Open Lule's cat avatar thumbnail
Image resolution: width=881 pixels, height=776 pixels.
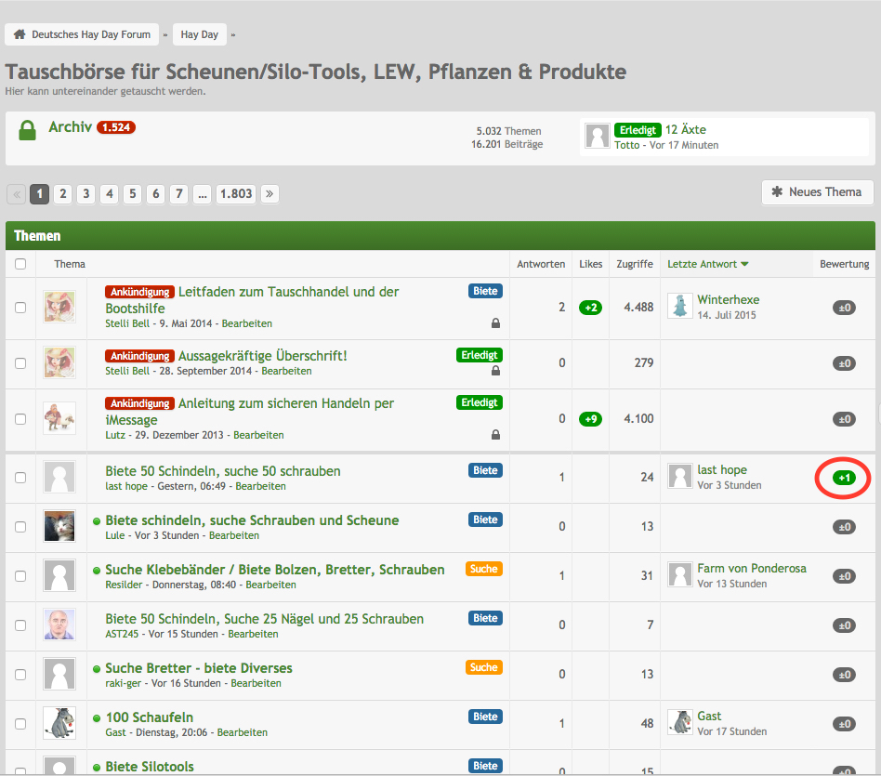59,526
